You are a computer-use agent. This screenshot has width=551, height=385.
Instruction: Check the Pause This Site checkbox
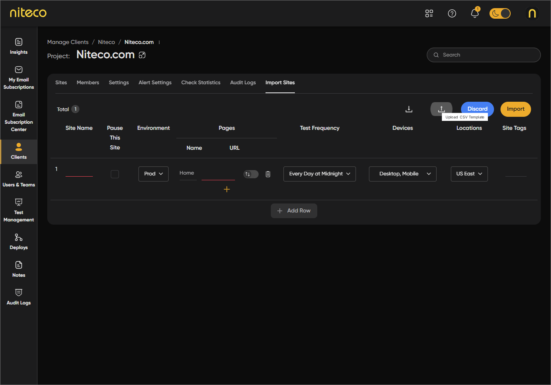tap(115, 174)
